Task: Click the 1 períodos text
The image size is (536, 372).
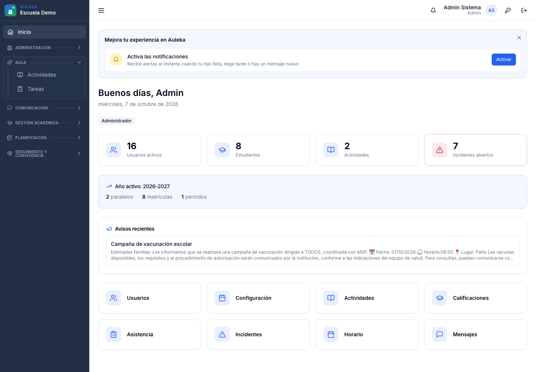Action: (x=194, y=197)
